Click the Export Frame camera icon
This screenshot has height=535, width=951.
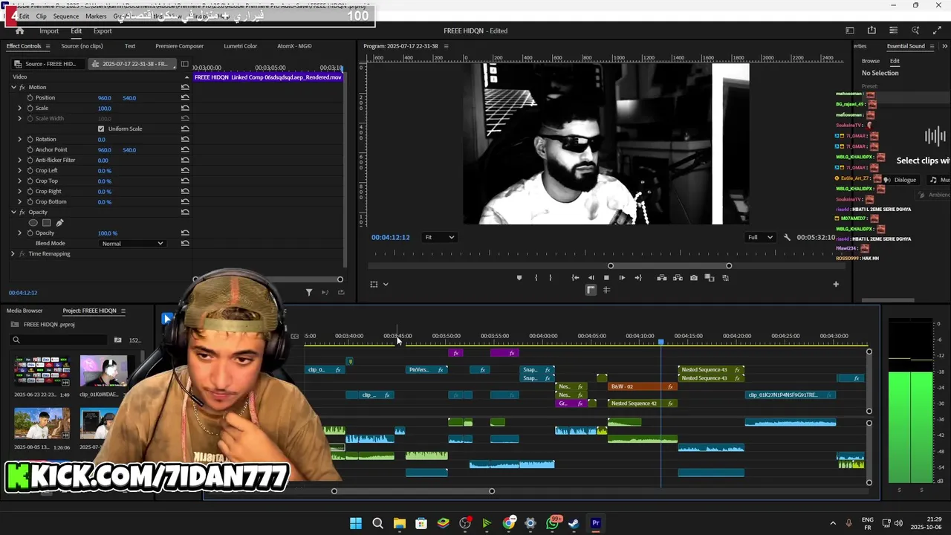[x=694, y=278]
